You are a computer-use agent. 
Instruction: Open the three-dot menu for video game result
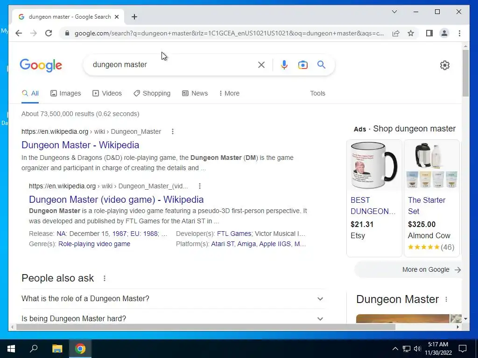[x=199, y=186]
